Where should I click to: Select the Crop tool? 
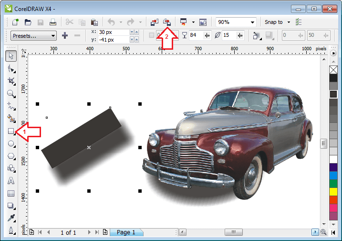coord(11,81)
